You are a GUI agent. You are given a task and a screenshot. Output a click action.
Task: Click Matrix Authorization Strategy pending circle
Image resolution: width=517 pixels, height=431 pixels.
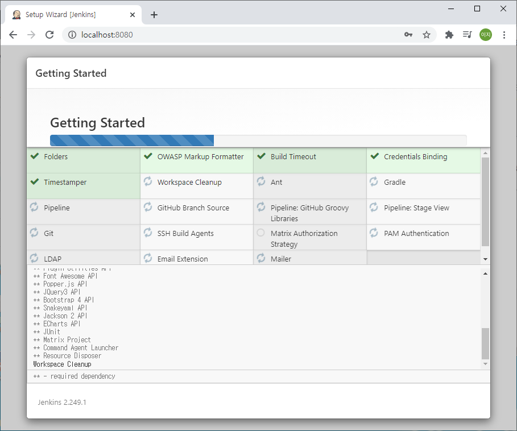(260, 233)
